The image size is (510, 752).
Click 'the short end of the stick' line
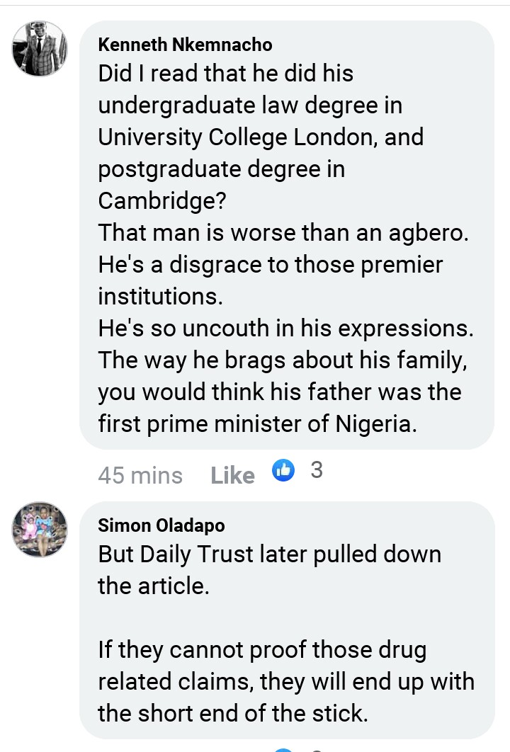tap(233, 712)
